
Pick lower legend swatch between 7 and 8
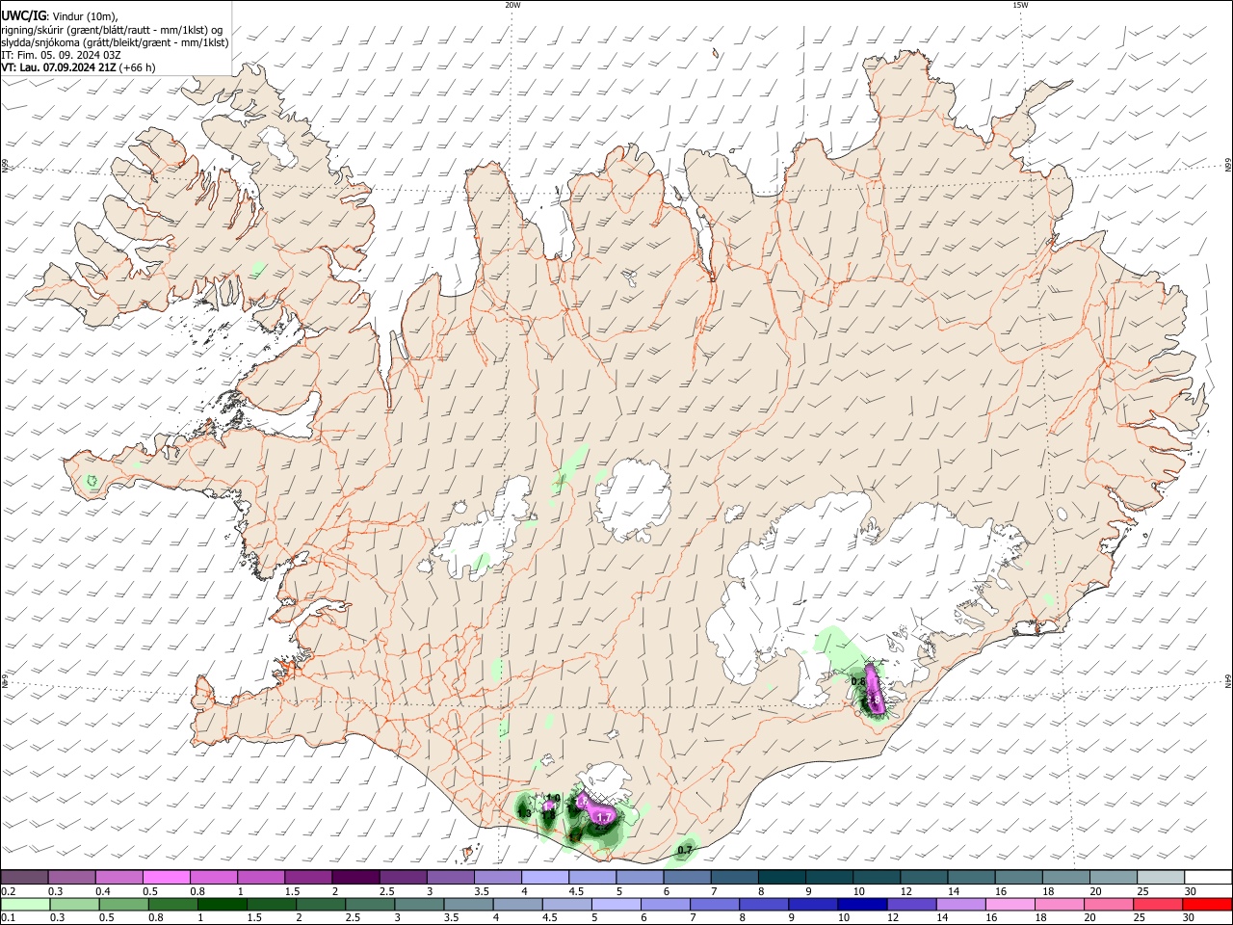(714, 904)
